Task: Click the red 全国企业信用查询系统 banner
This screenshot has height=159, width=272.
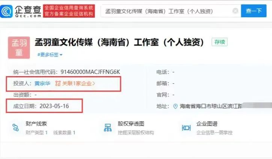Action: tap(69, 11)
